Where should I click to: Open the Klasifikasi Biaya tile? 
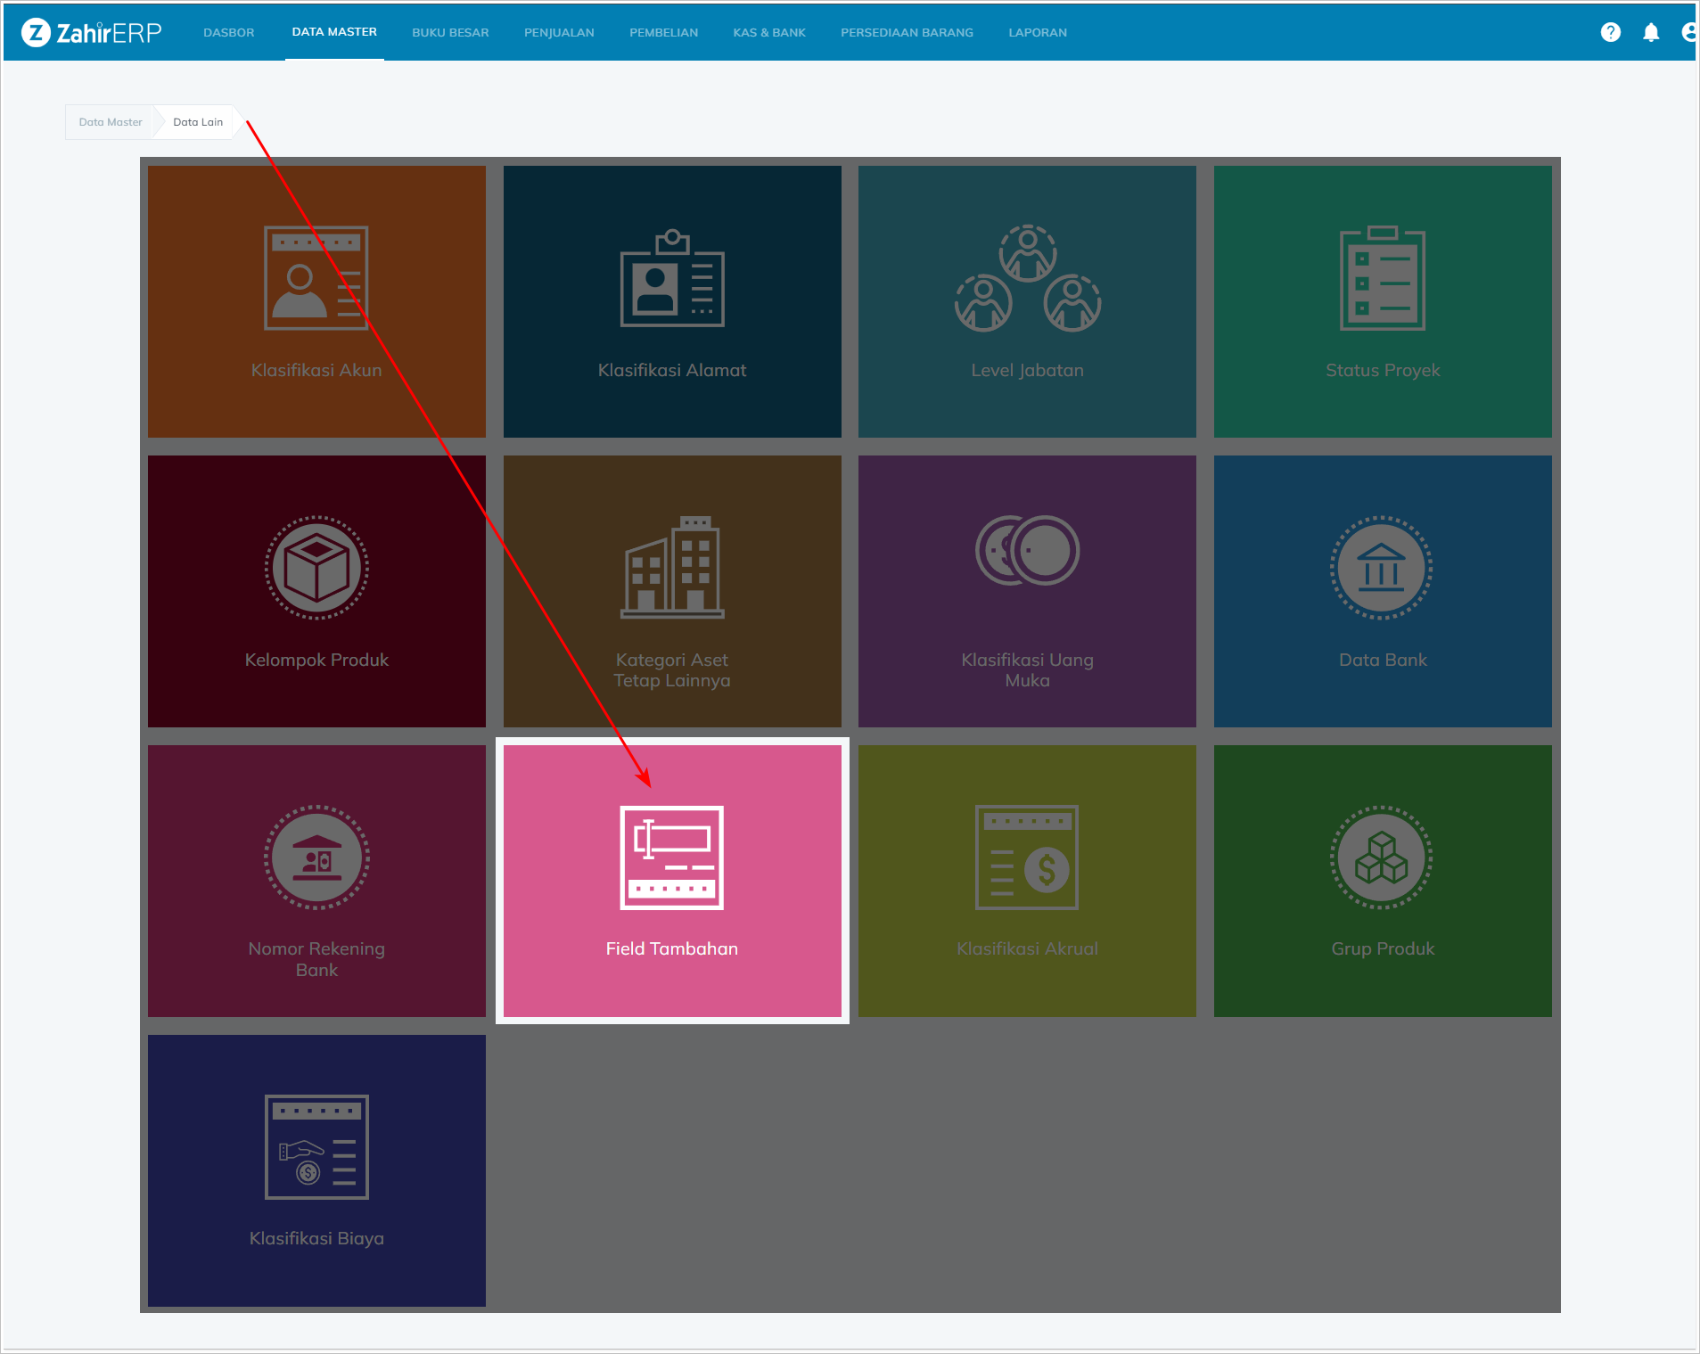coord(316,1170)
